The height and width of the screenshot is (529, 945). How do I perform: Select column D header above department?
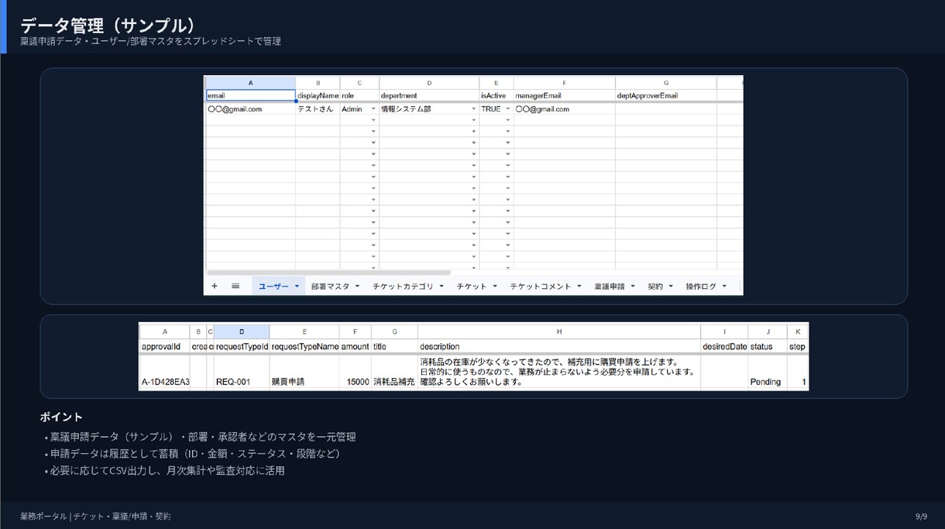429,83
